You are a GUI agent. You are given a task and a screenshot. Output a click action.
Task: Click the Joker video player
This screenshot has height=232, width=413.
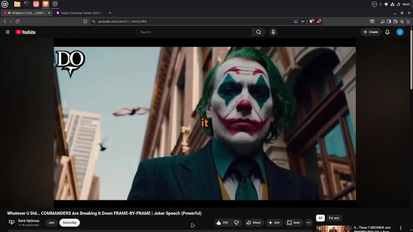(205, 123)
